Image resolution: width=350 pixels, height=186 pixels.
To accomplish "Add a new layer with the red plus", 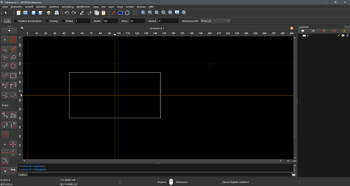I will coord(324,31).
